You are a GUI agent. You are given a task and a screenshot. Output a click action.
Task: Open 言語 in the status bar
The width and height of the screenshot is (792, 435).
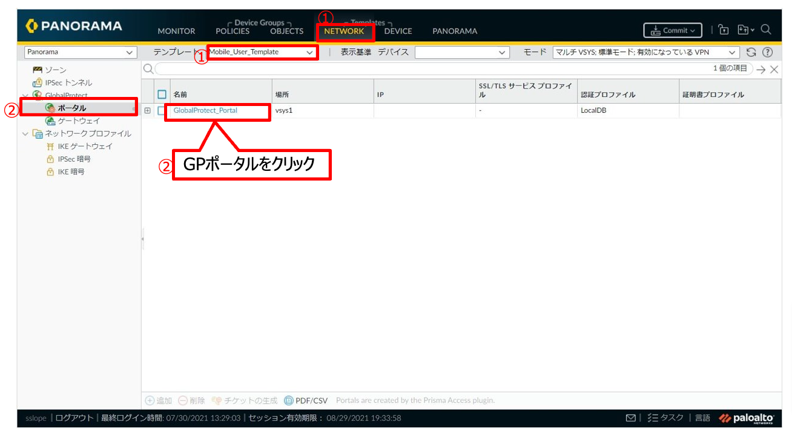pyautogui.click(x=702, y=418)
